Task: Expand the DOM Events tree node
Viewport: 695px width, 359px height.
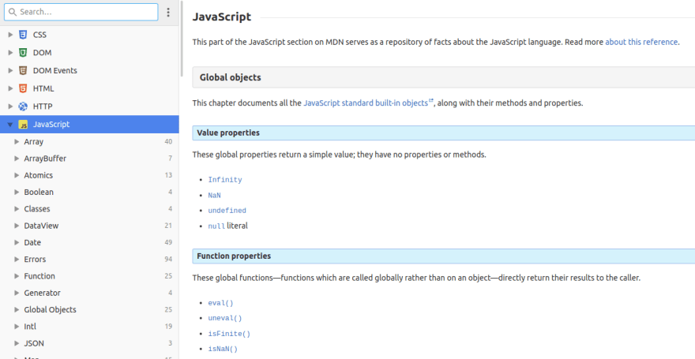Action: [x=10, y=70]
